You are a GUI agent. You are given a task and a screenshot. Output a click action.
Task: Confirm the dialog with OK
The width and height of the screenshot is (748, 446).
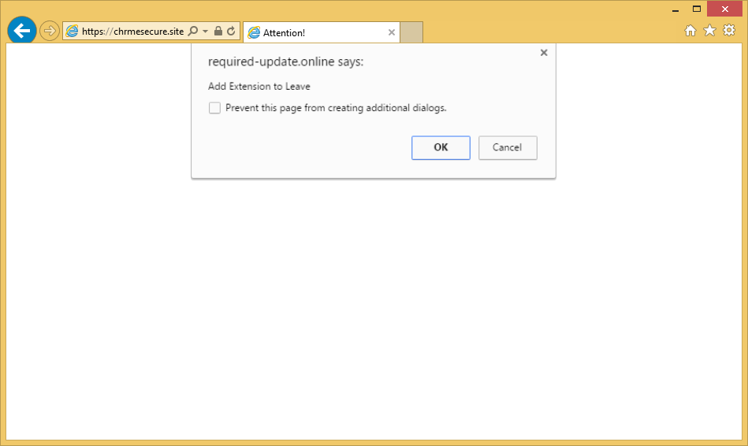[441, 147]
